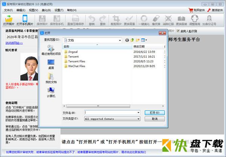226x157 pixels.
Task: Click the 取消 cancel button in dialog
Action: pyautogui.click(x=154, y=119)
